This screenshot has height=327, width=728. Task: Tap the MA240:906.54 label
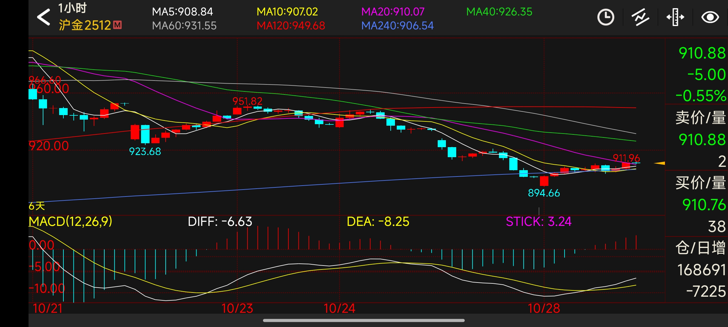(x=397, y=26)
